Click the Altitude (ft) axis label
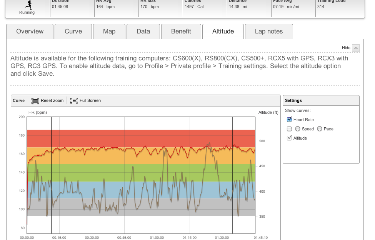375x240 pixels. pyautogui.click(x=268, y=112)
